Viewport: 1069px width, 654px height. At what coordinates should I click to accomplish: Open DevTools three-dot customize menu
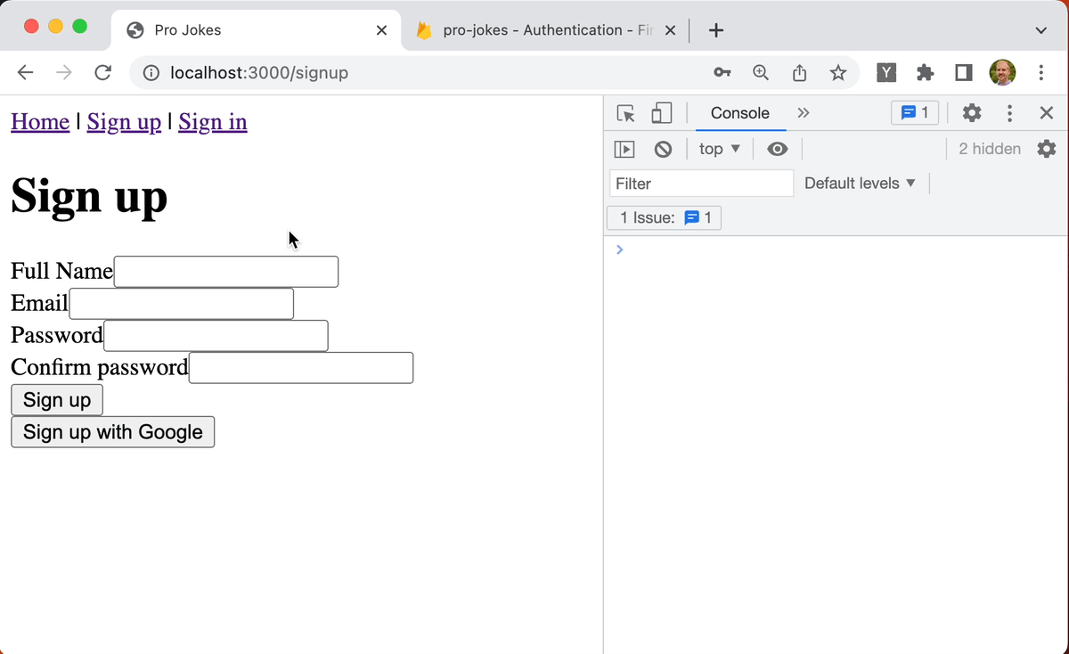click(1009, 113)
